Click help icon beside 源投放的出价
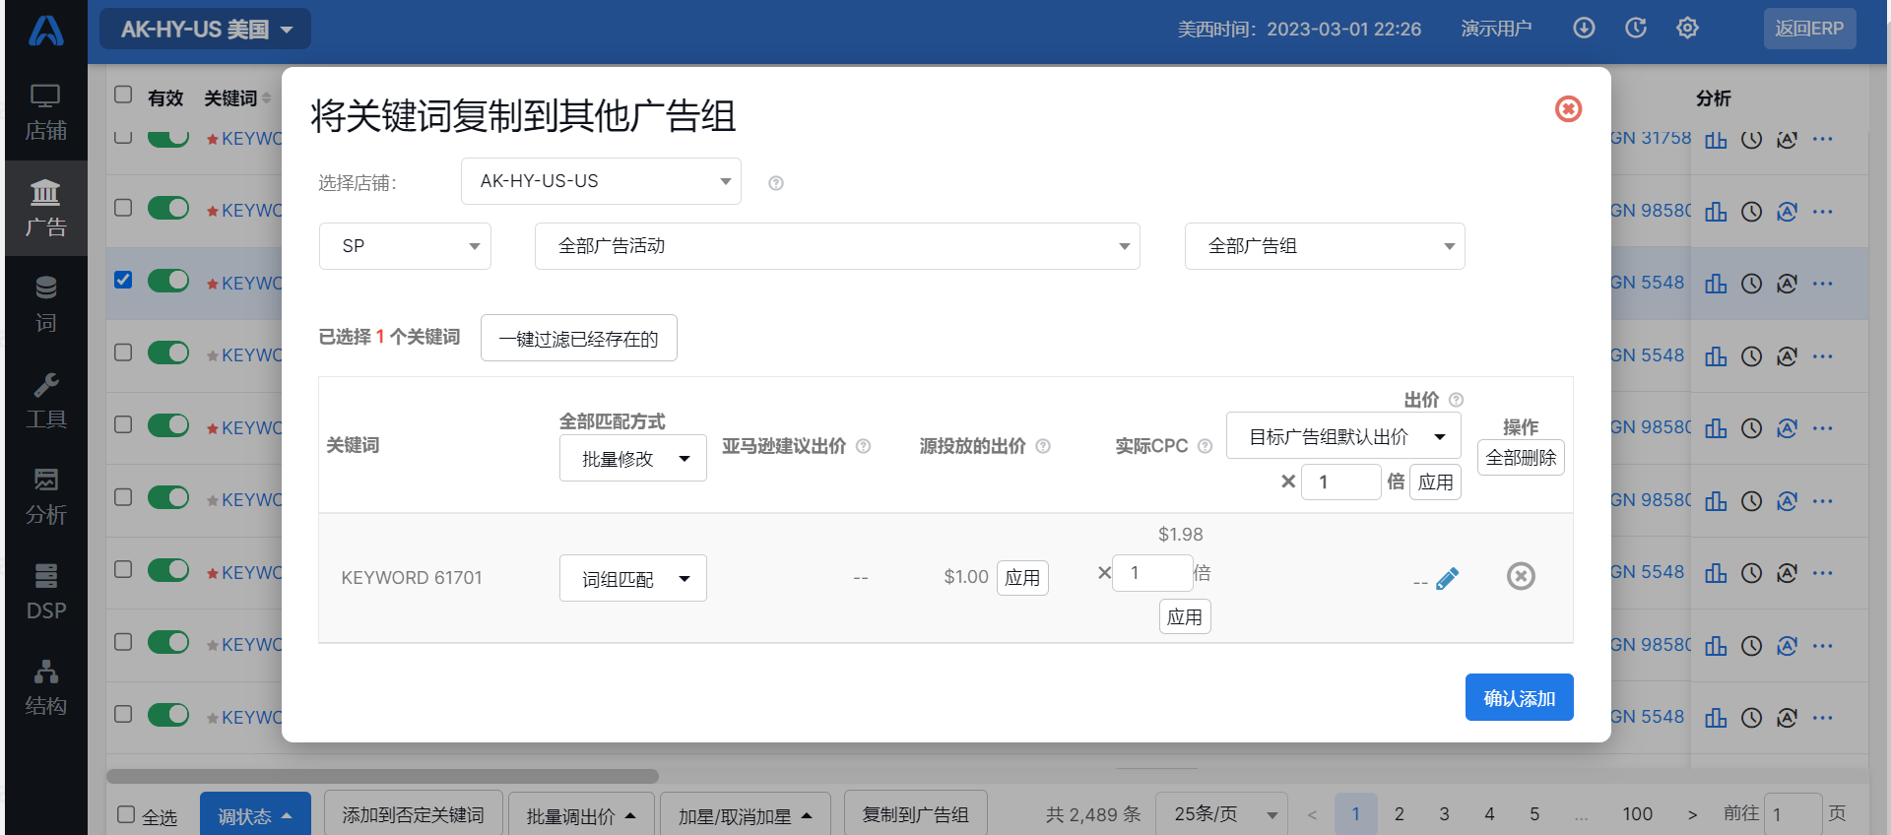 tap(1043, 446)
